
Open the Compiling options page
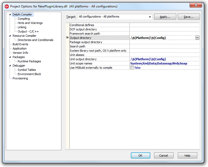tap(24, 19)
